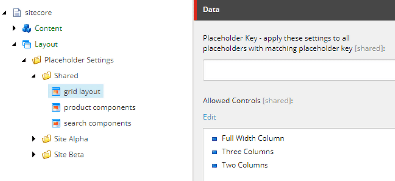Image resolution: width=395 pixels, height=181 pixels.
Task: Expand the Content tree node
Action: pos(14,28)
